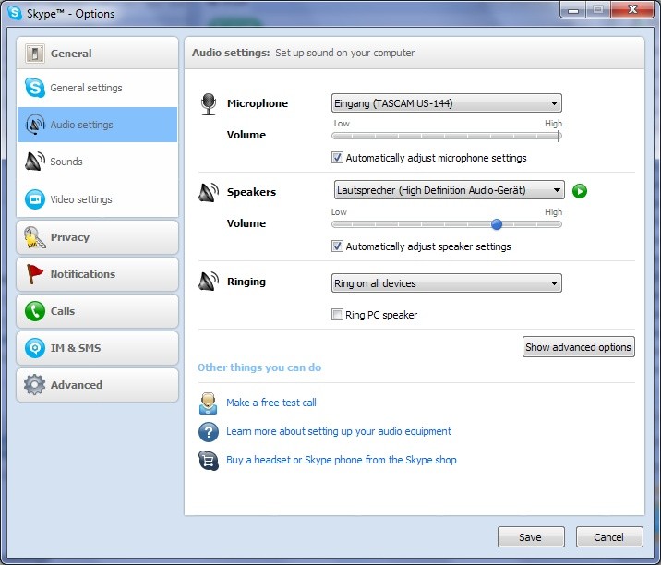
Task: Expand the Privacy section
Action: click(97, 237)
